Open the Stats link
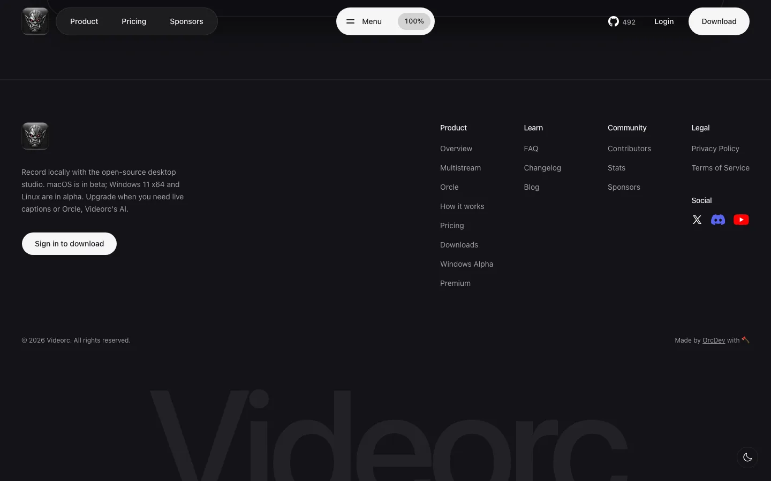Image resolution: width=771 pixels, height=481 pixels. pos(616,168)
